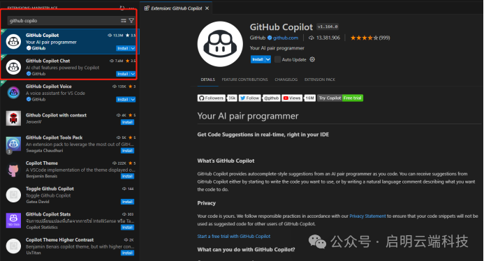Expand Install dropdown arrow in the details header
484x261 pixels.
pyautogui.click(x=268, y=59)
